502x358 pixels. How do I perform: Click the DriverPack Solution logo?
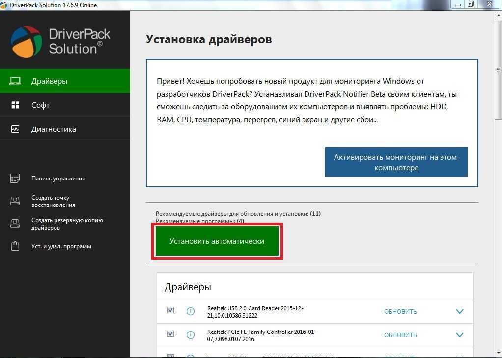[60, 42]
